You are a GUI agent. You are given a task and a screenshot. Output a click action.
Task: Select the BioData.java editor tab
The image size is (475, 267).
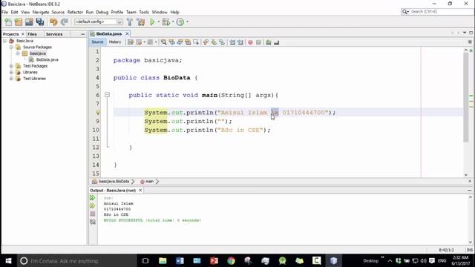[x=109, y=34]
